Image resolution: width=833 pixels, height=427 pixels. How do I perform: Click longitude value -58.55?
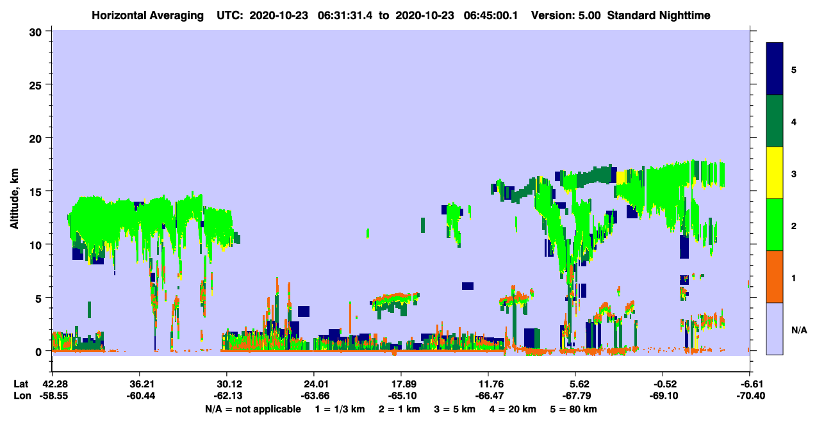pyautogui.click(x=53, y=396)
